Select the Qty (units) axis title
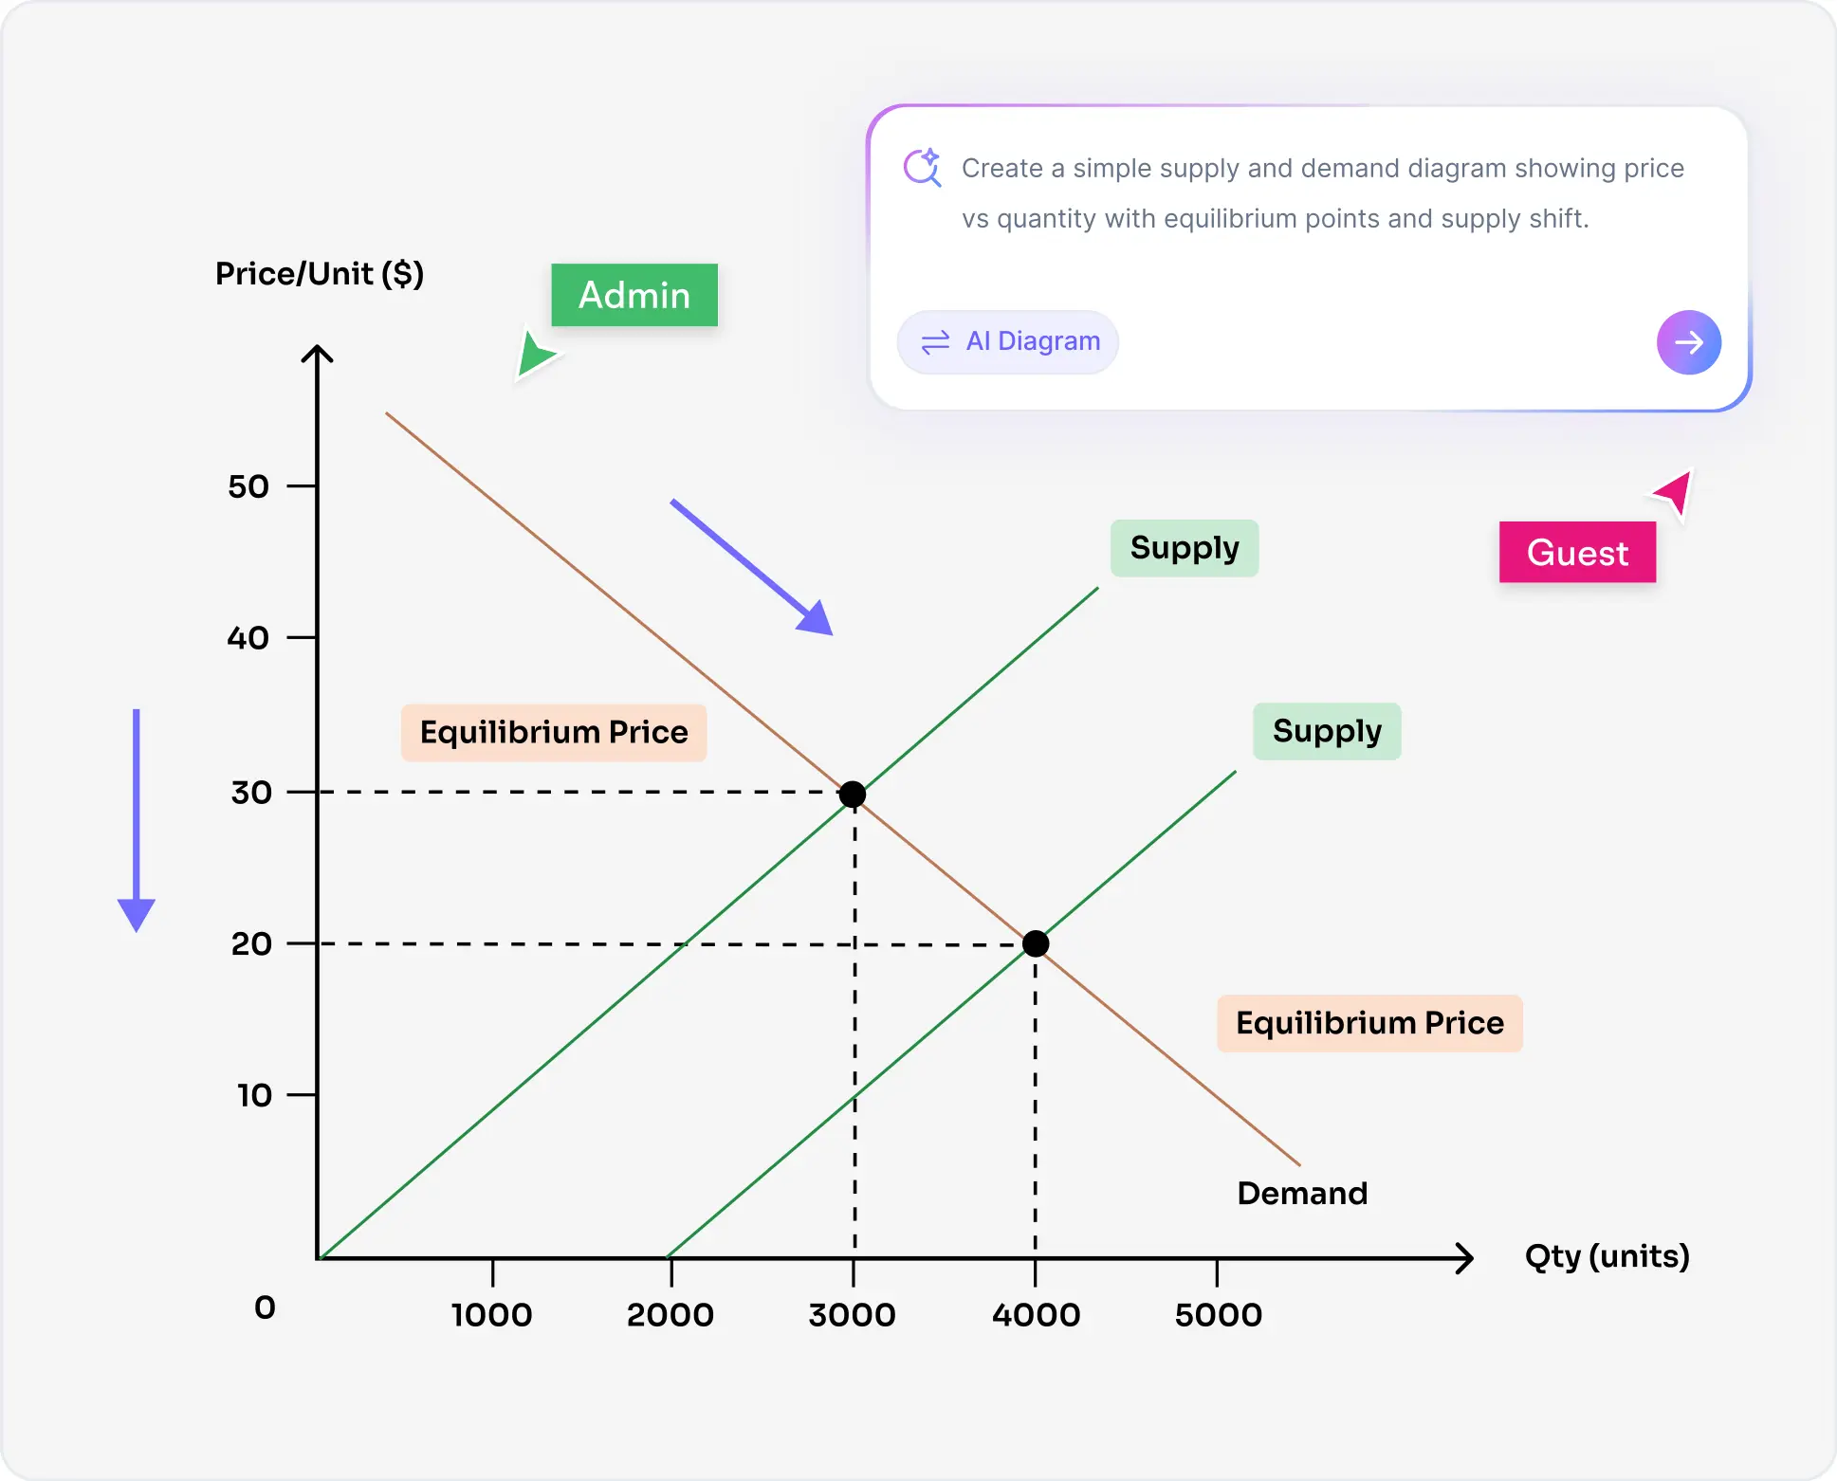Screen dimensions: 1837x1481 pyautogui.click(x=1607, y=1256)
